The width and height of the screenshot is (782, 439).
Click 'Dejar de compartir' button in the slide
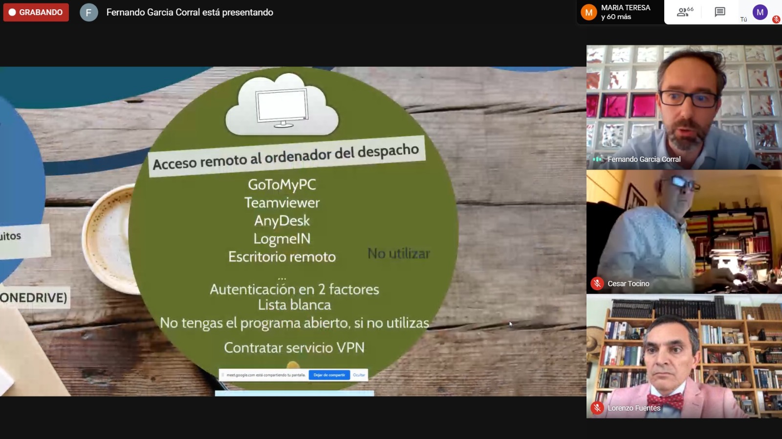click(x=329, y=375)
